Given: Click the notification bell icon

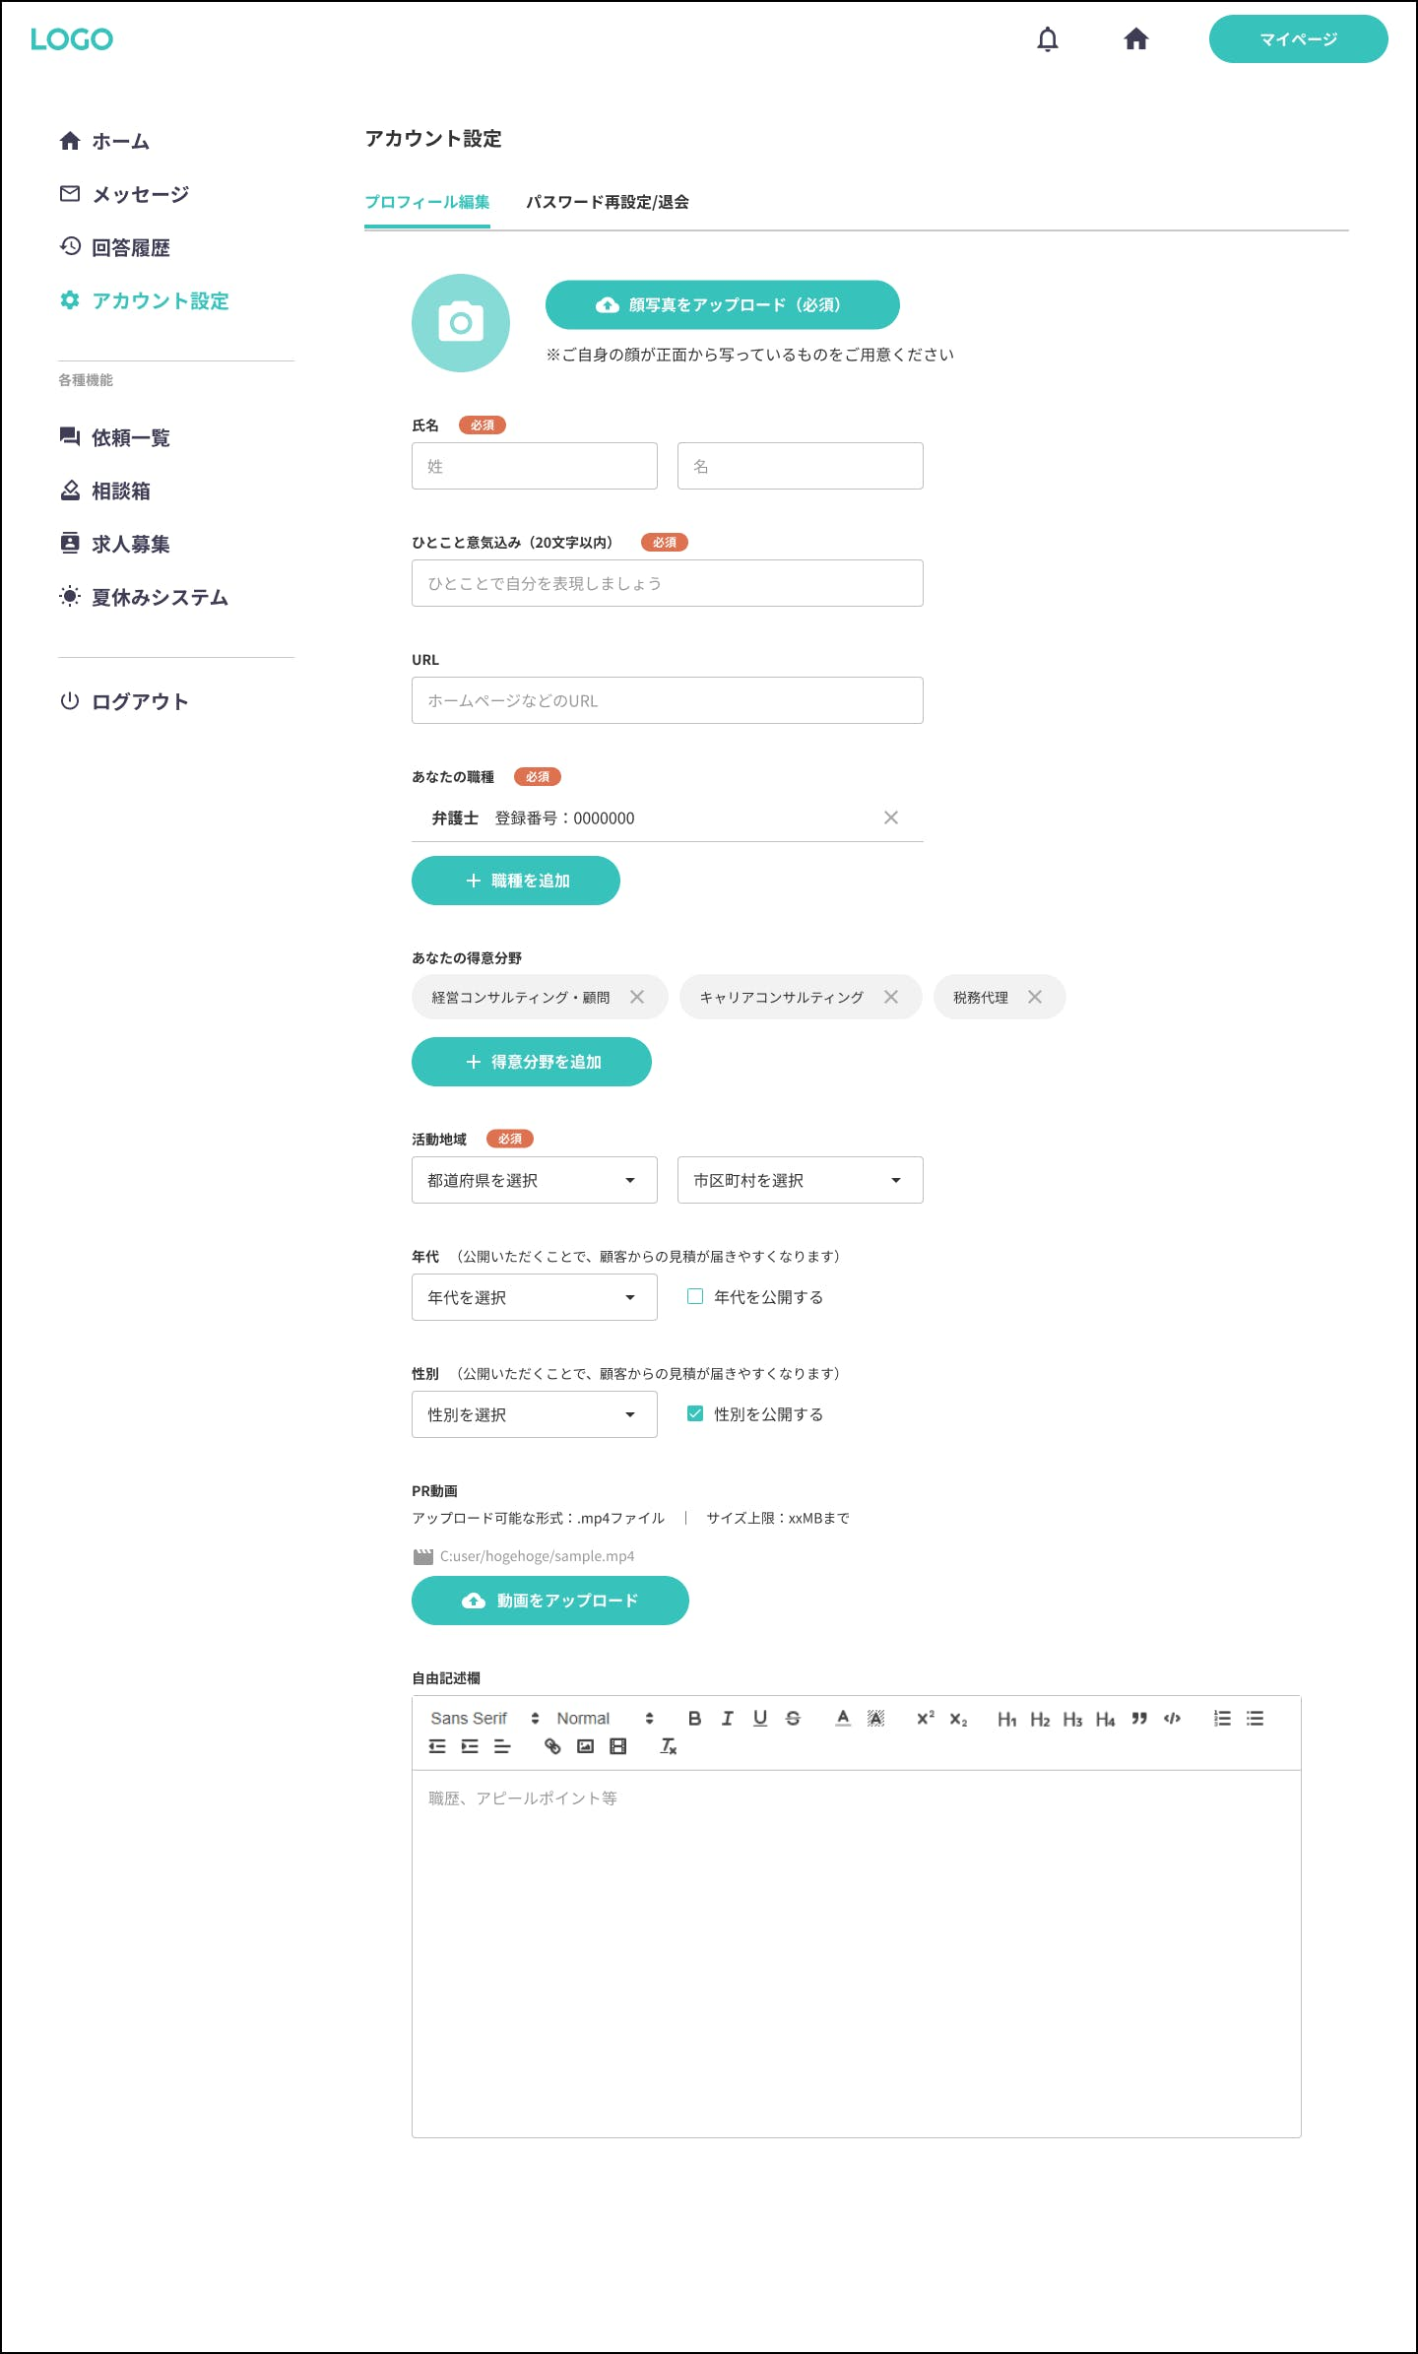Looking at the screenshot, I should tap(1048, 39).
